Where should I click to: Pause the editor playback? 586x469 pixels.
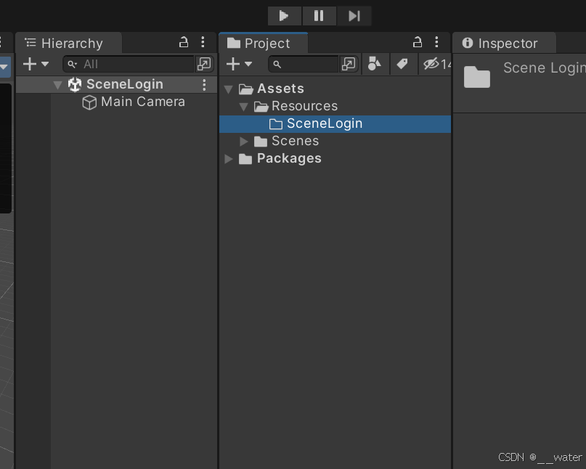click(319, 16)
